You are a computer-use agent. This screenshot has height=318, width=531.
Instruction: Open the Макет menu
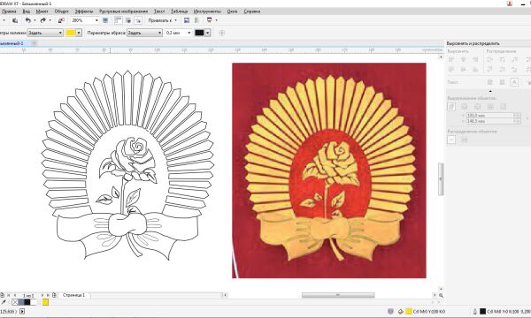[x=42, y=11]
